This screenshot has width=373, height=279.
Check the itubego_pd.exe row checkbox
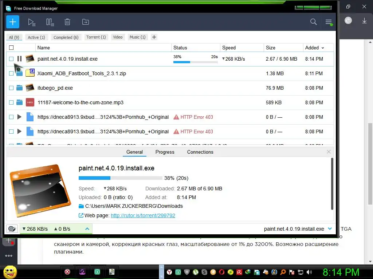(x=11, y=88)
